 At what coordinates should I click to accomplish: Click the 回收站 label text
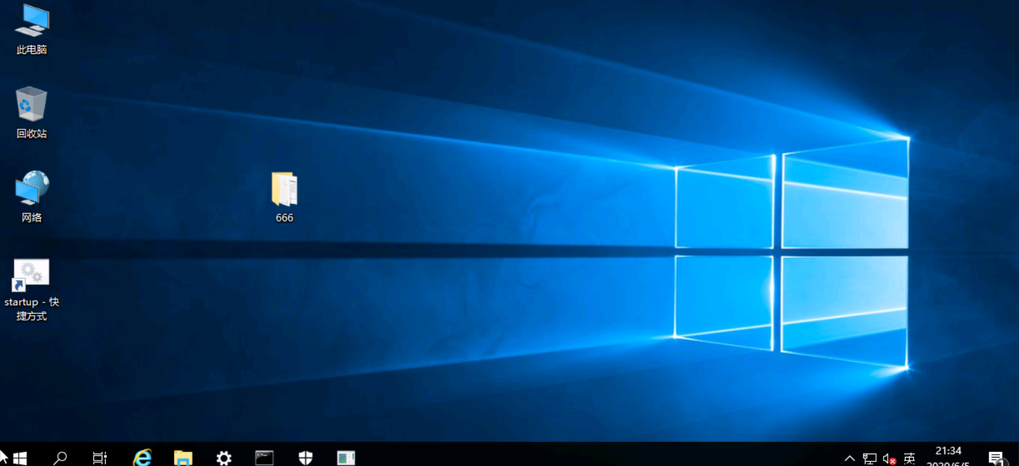[31, 134]
